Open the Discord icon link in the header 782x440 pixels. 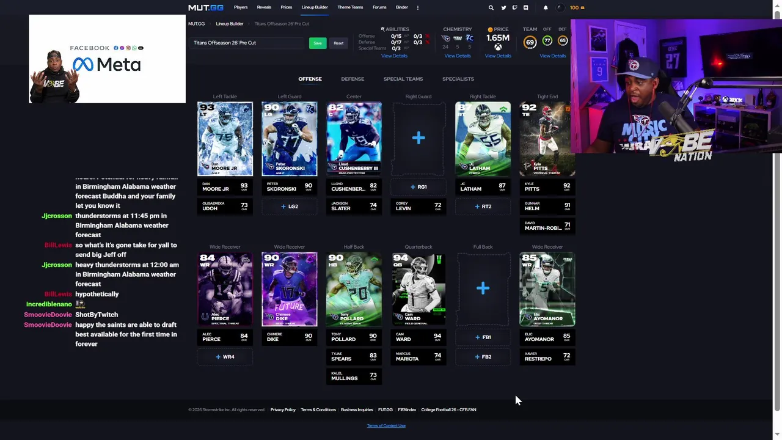525,8
